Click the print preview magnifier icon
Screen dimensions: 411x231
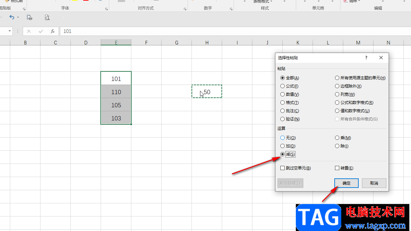click(x=47, y=17)
